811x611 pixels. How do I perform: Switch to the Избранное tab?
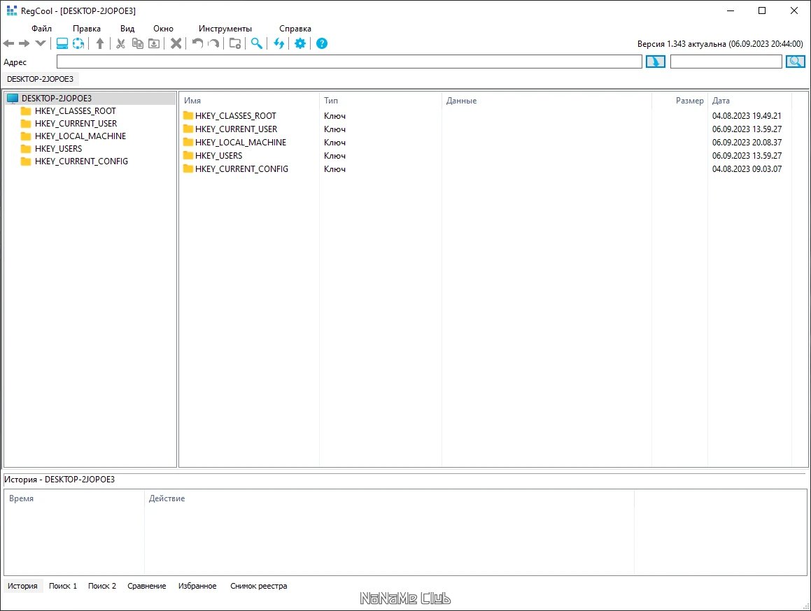197,586
